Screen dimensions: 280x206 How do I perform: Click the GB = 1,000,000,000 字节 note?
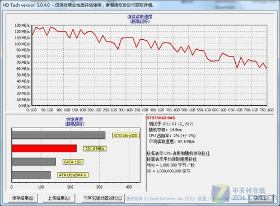[x=169, y=171]
